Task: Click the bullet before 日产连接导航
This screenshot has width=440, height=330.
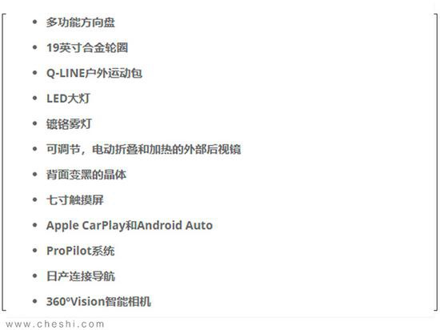Action: click(x=34, y=276)
